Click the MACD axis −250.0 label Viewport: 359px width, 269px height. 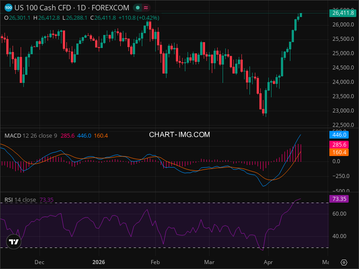341,176
